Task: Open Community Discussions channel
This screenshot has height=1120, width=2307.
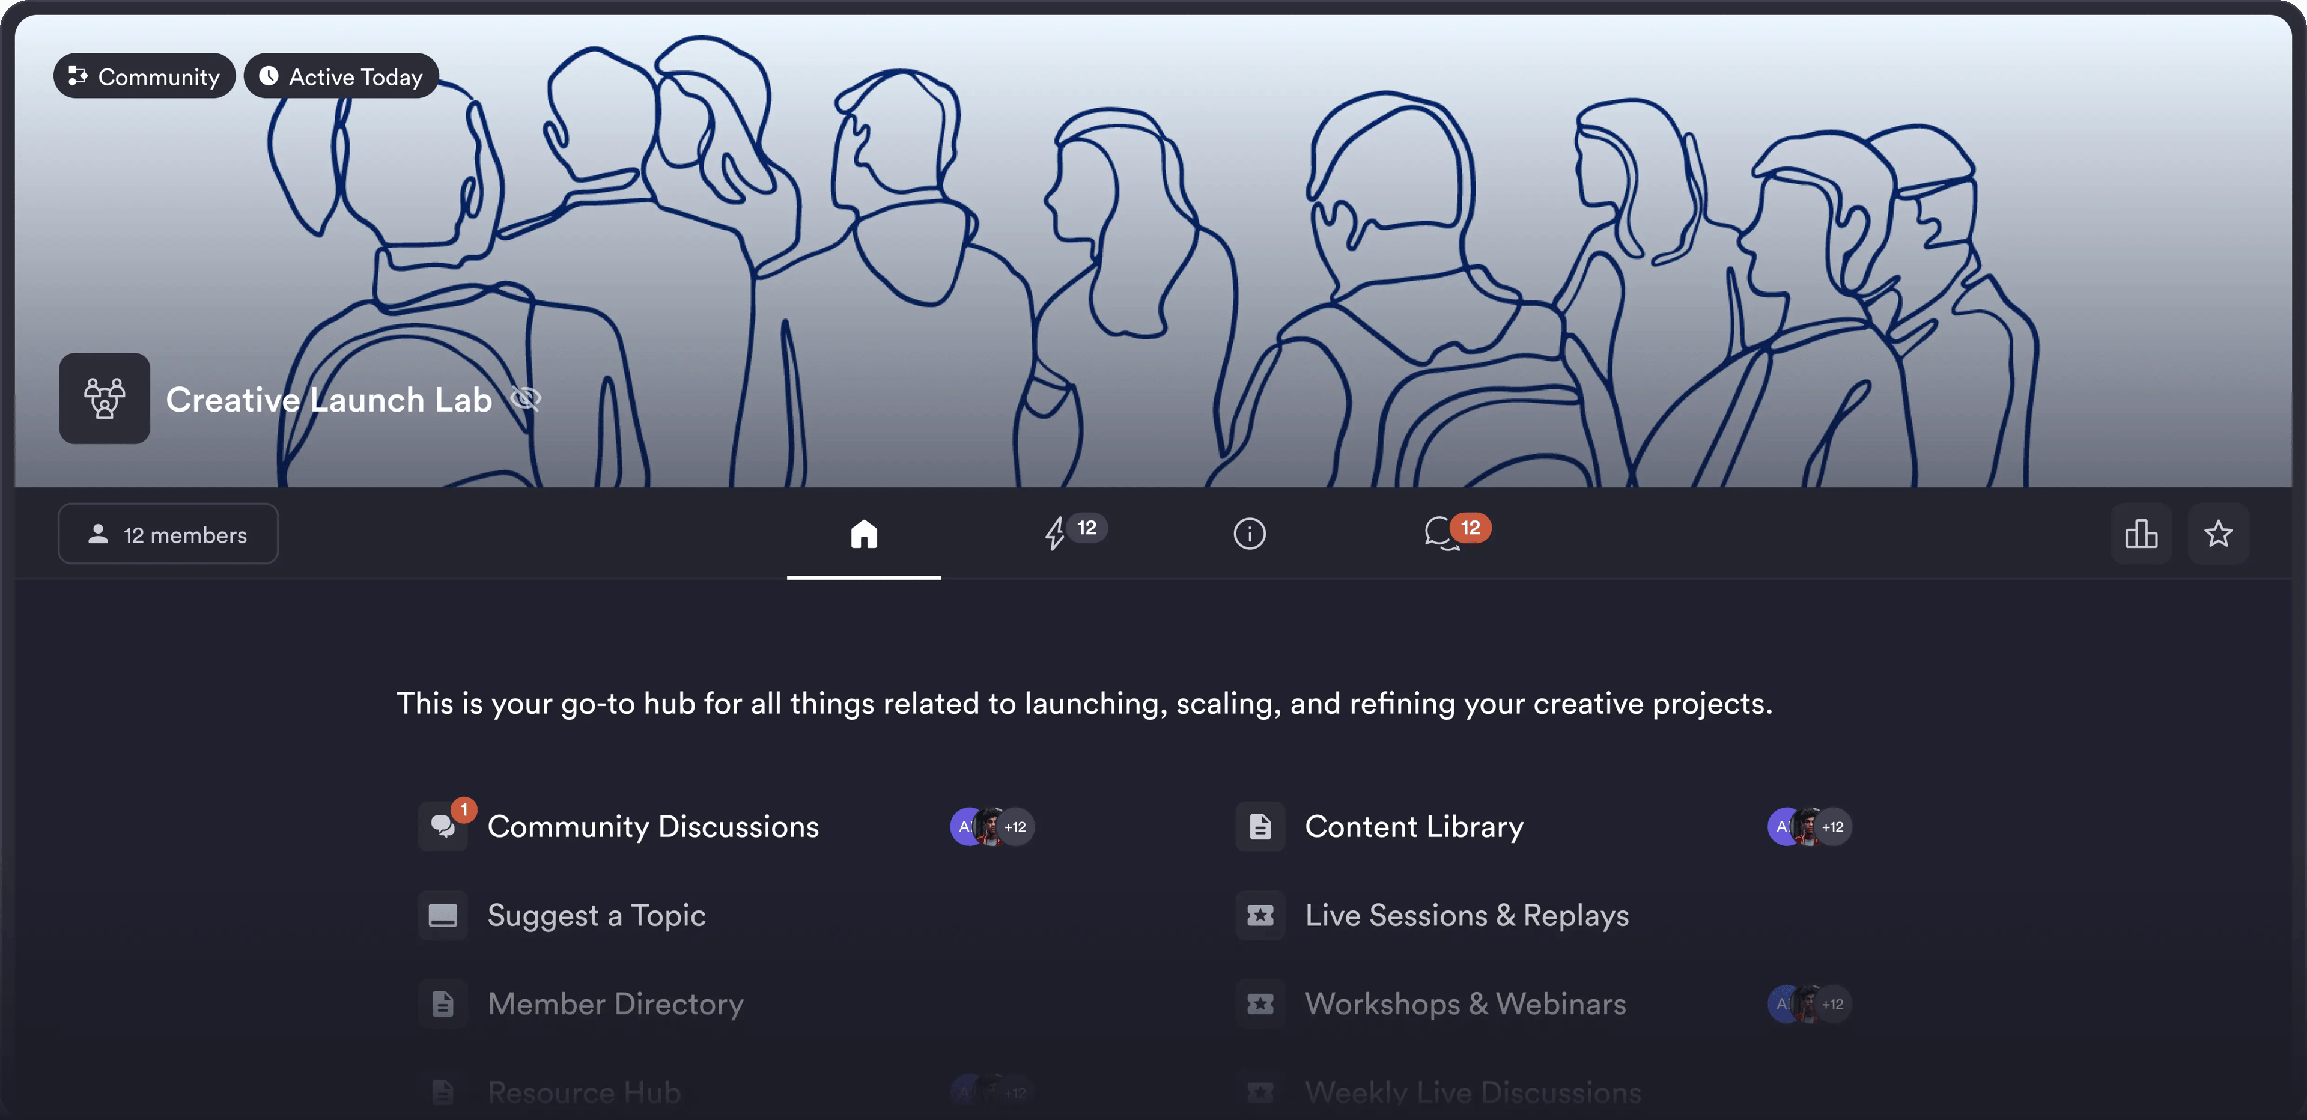Action: click(653, 826)
